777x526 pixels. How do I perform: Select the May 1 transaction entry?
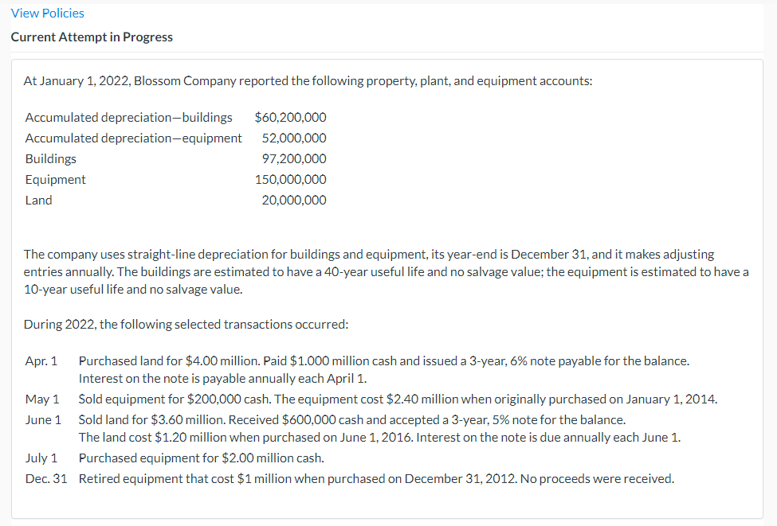click(41, 399)
